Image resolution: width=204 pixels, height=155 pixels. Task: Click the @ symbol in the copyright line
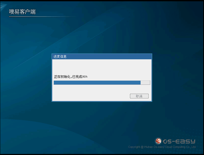tap(142, 147)
